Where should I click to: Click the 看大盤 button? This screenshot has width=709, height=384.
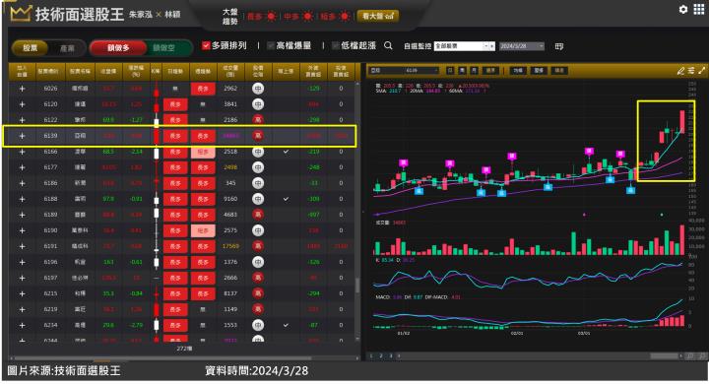point(378,17)
